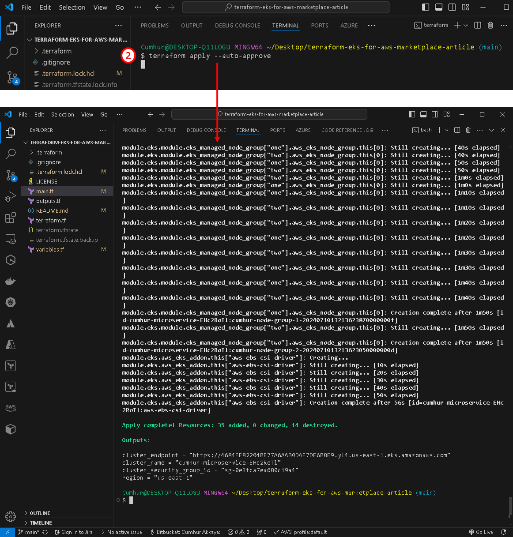
Task: Open Source Control in the upper window
Action: click(13, 77)
